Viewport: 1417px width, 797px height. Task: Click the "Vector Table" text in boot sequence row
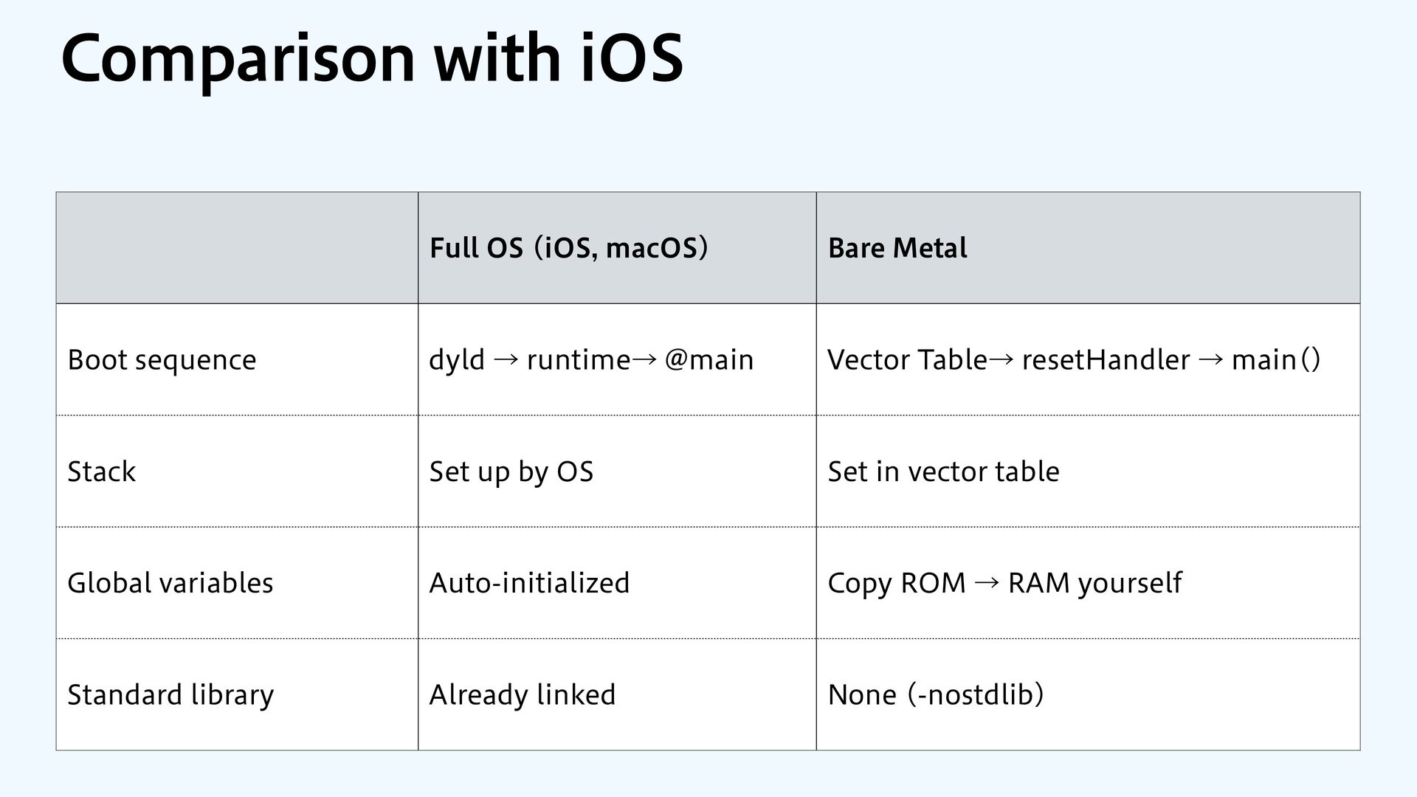pyautogui.click(x=907, y=360)
